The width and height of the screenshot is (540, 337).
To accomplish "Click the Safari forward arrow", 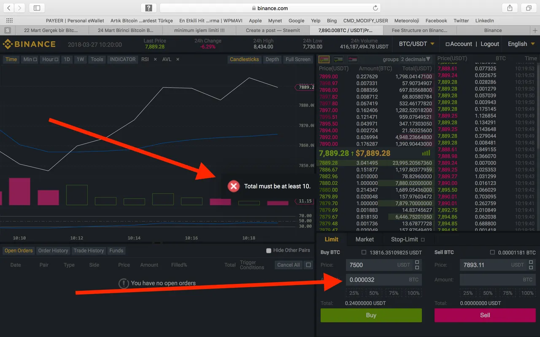I will click(20, 8).
